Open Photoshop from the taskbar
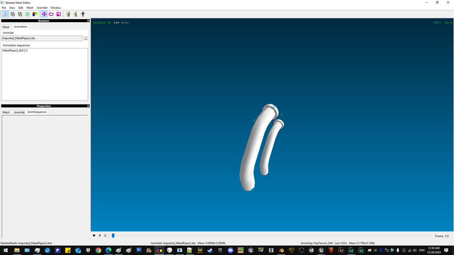Screen dimensions: 454x255 coord(139,250)
